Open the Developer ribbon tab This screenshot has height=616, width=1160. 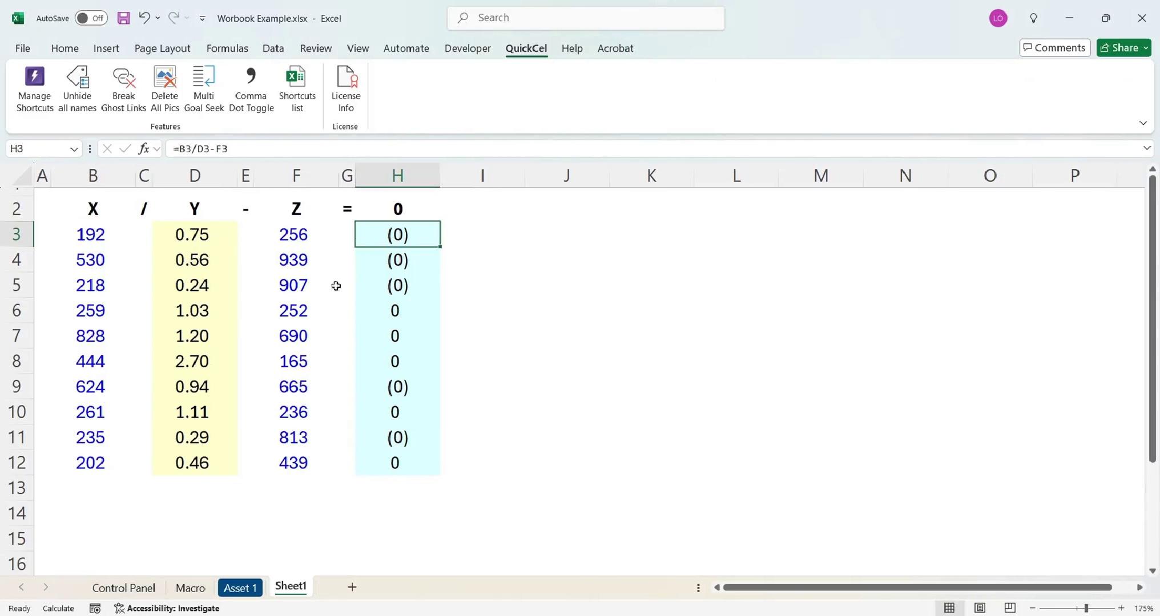point(467,48)
